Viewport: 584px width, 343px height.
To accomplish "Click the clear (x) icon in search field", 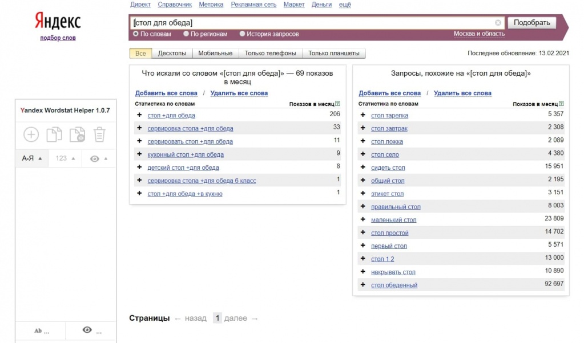I will point(498,23).
